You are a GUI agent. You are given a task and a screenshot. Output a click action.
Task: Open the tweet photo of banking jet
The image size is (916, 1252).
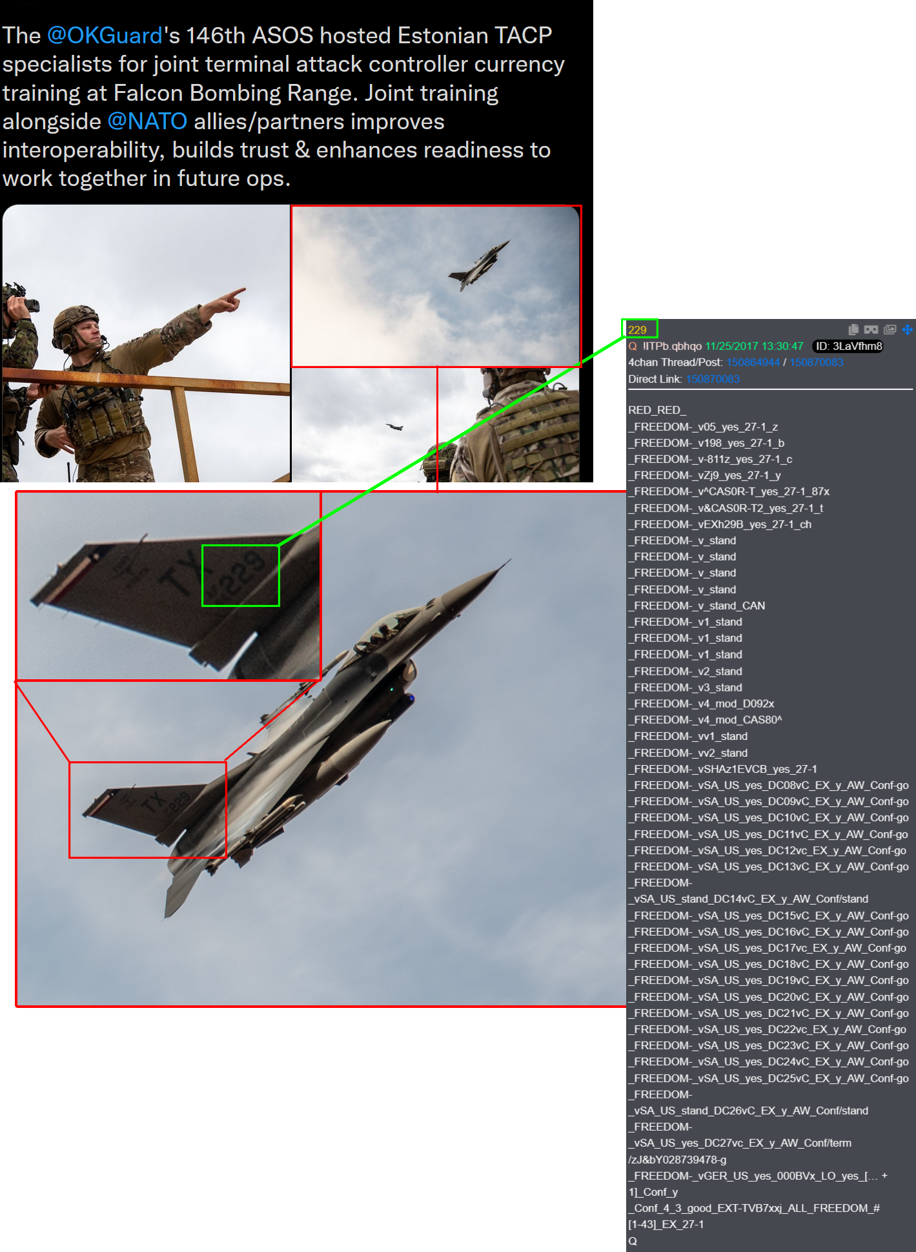tap(436, 286)
